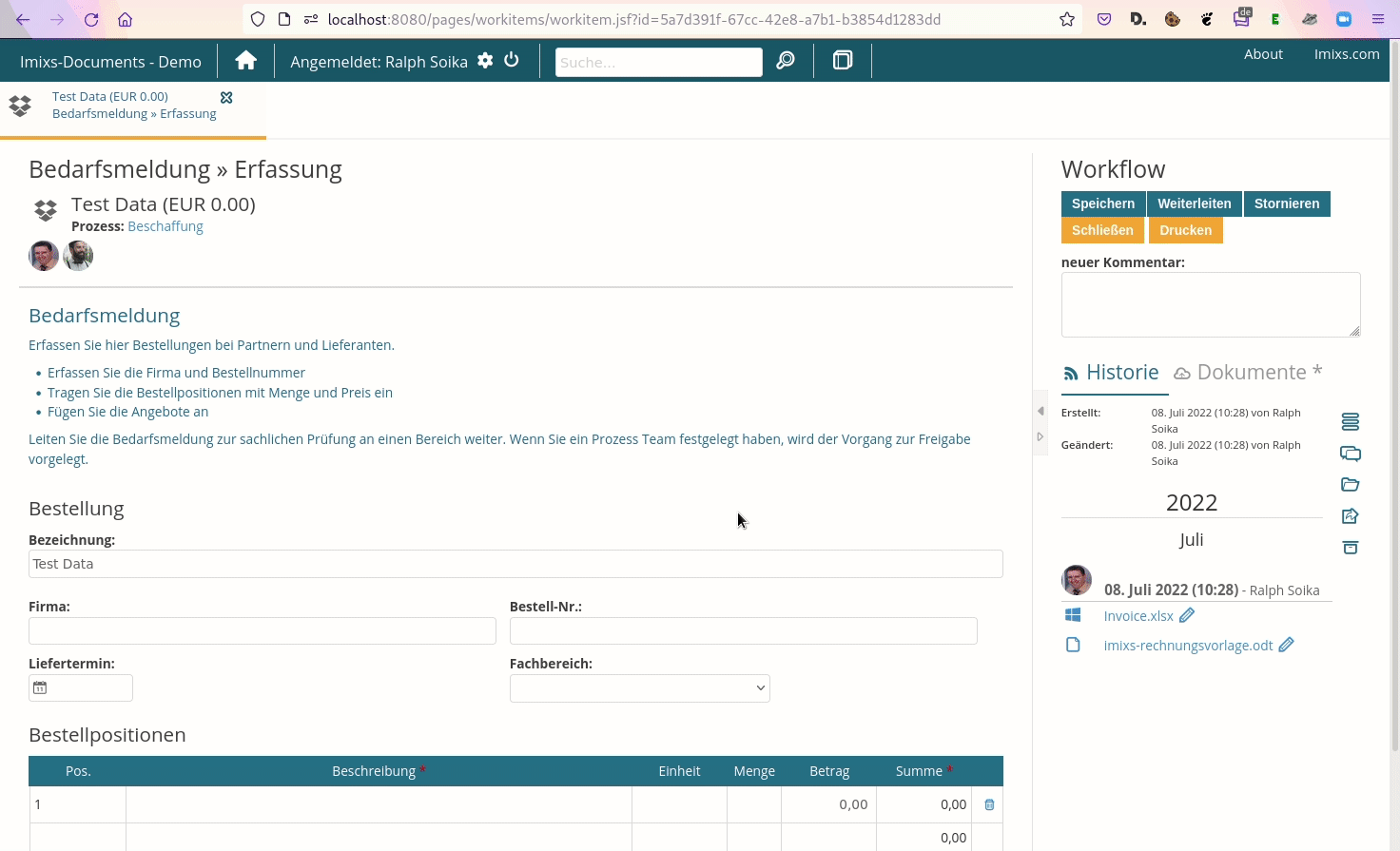Click the home icon in header
The width and height of the screenshot is (1400, 851).
pos(246,61)
